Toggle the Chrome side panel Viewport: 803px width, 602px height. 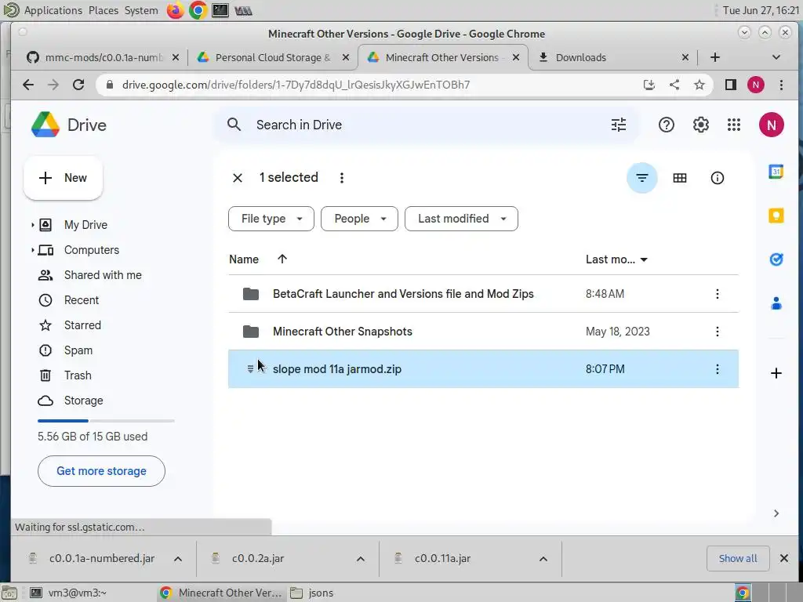[x=730, y=85]
